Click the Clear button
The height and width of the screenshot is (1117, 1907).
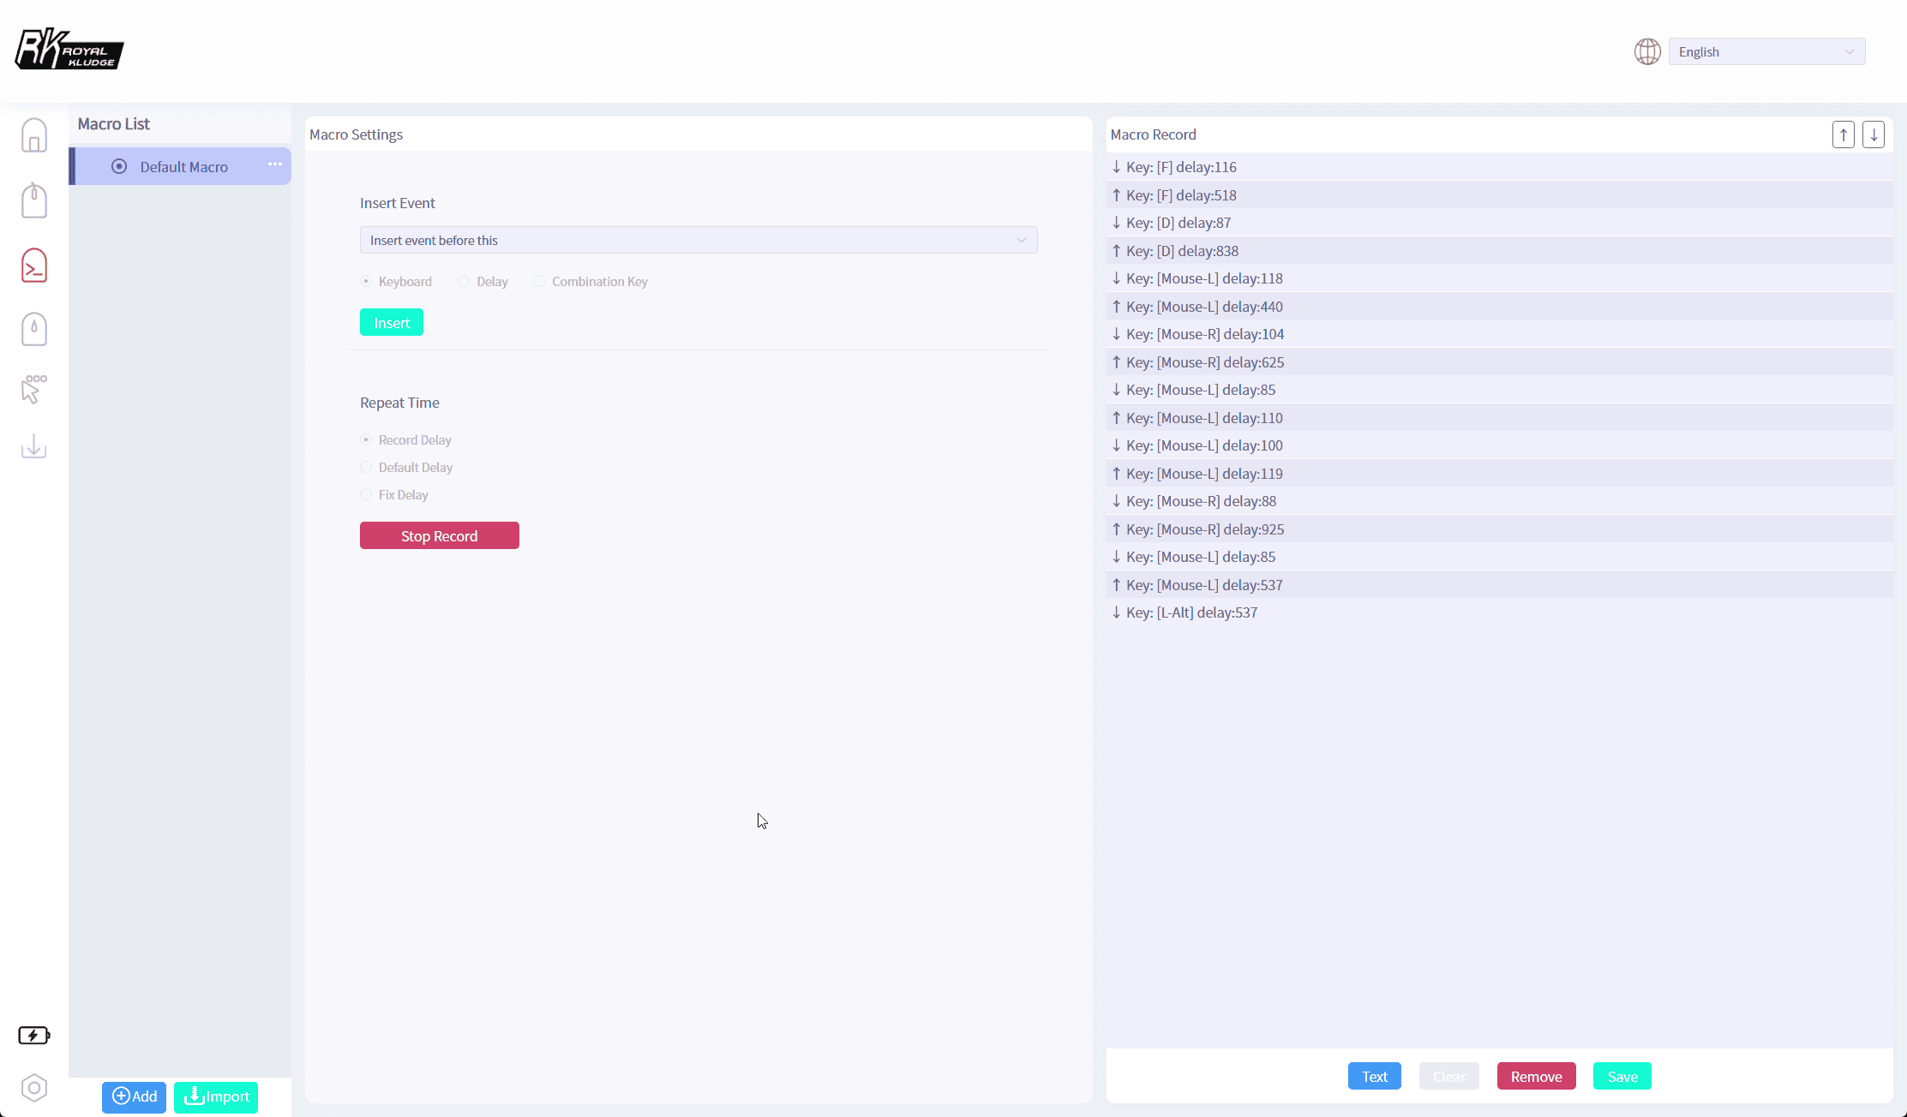click(x=1449, y=1076)
